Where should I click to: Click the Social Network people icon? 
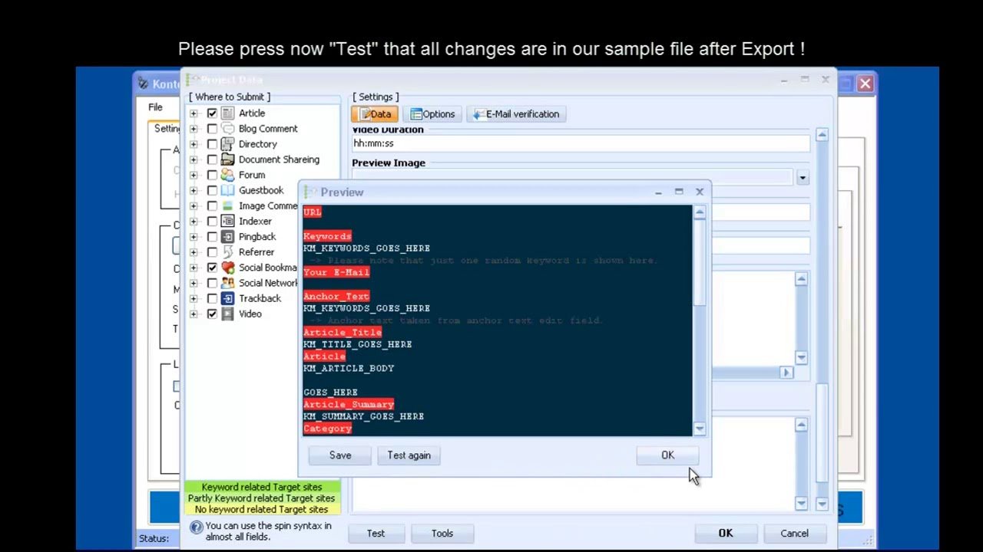click(227, 282)
